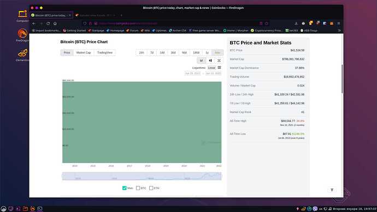Open browser hamburger application menu
377x212 pixels.
click(339, 23)
